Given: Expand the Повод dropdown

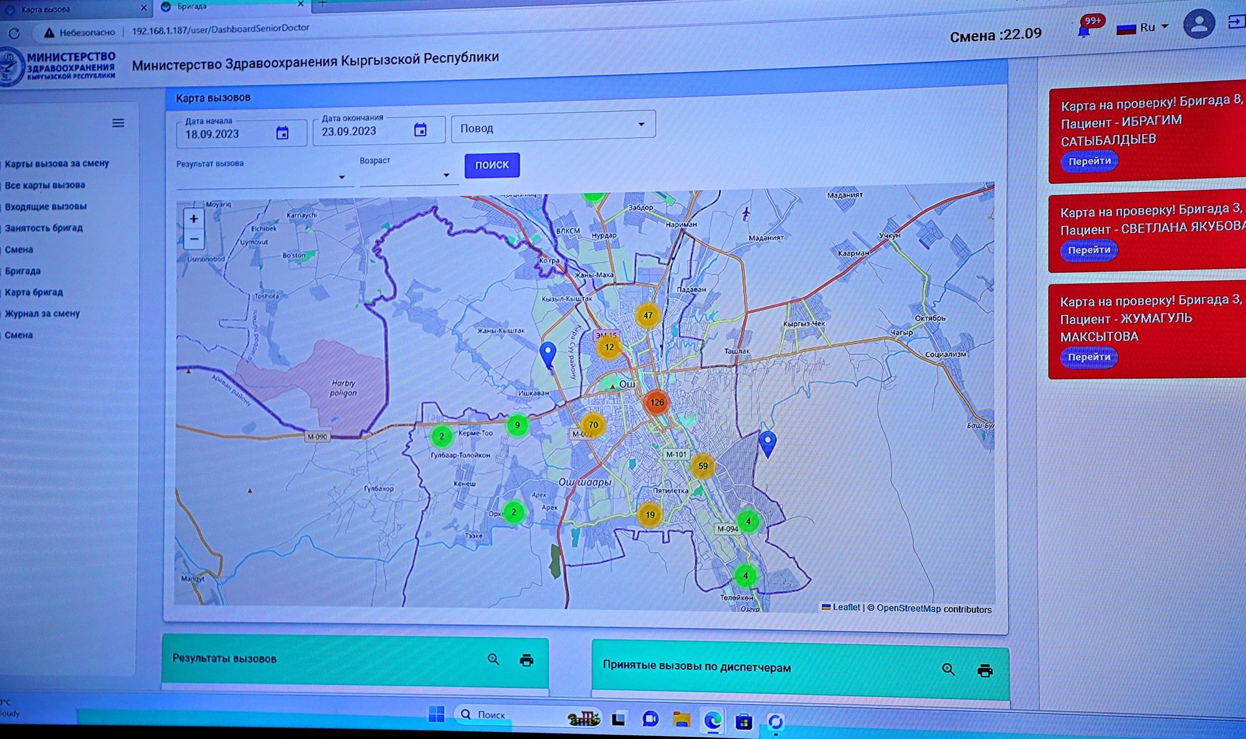Looking at the screenshot, I should 640,125.
